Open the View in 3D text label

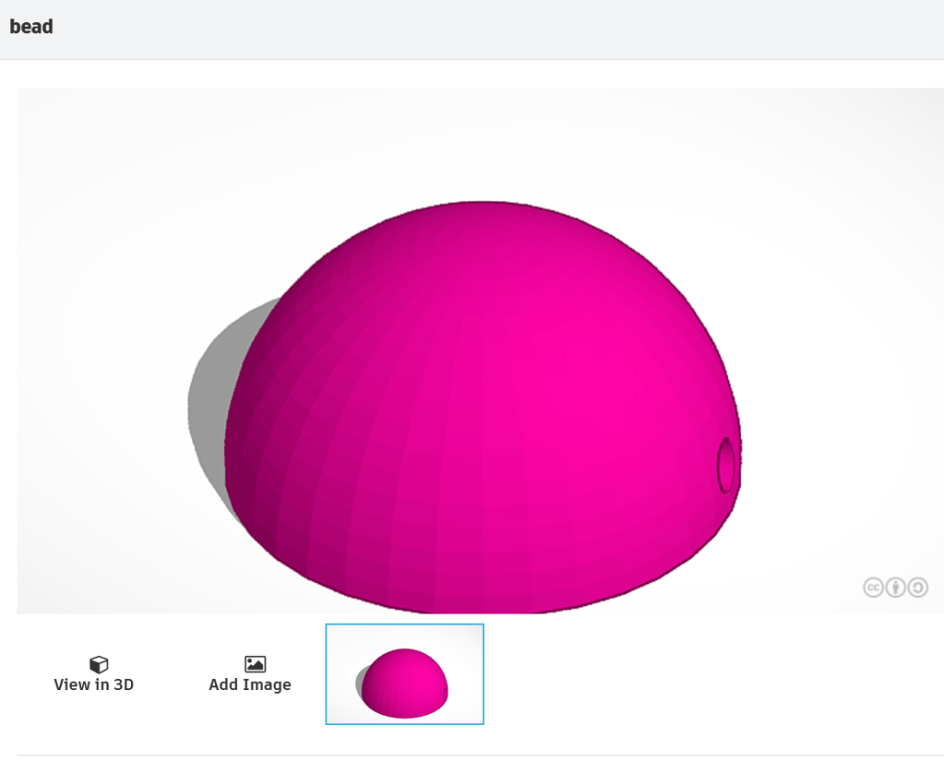(93, 685)
